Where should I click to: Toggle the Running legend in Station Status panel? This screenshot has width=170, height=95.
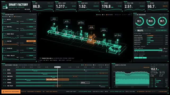tap(5, 17)
